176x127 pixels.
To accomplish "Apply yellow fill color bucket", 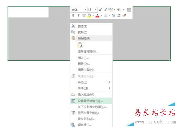I will click(89, 15).
